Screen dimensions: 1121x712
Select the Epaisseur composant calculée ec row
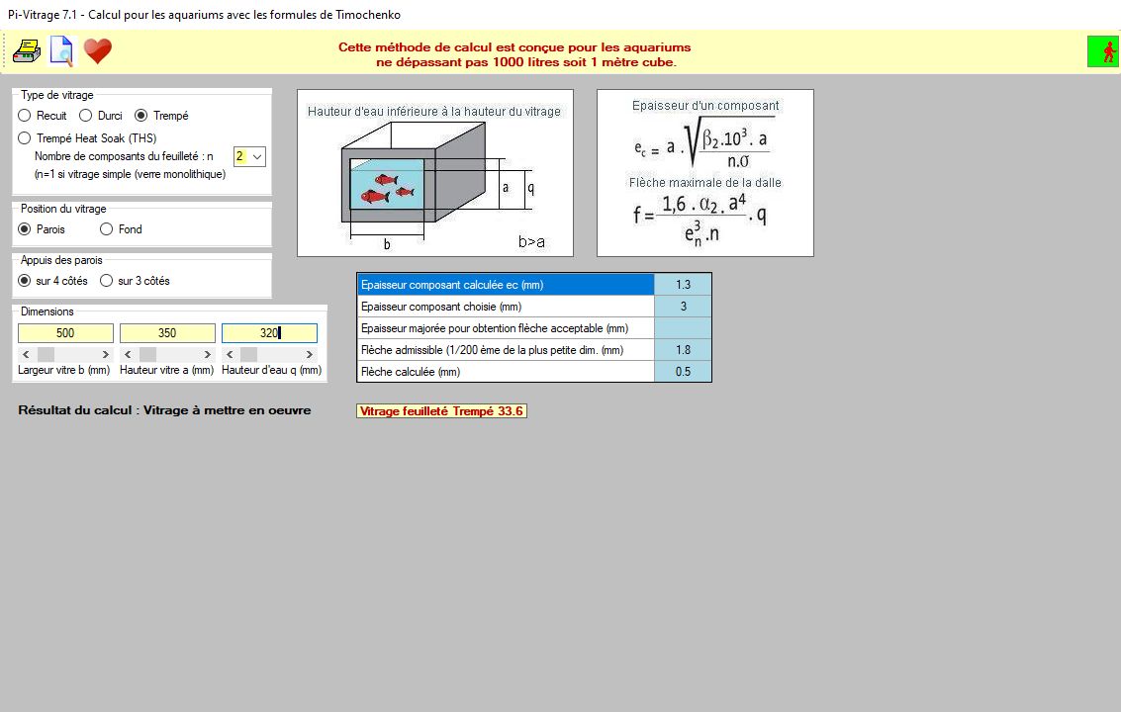pos(506,285)
